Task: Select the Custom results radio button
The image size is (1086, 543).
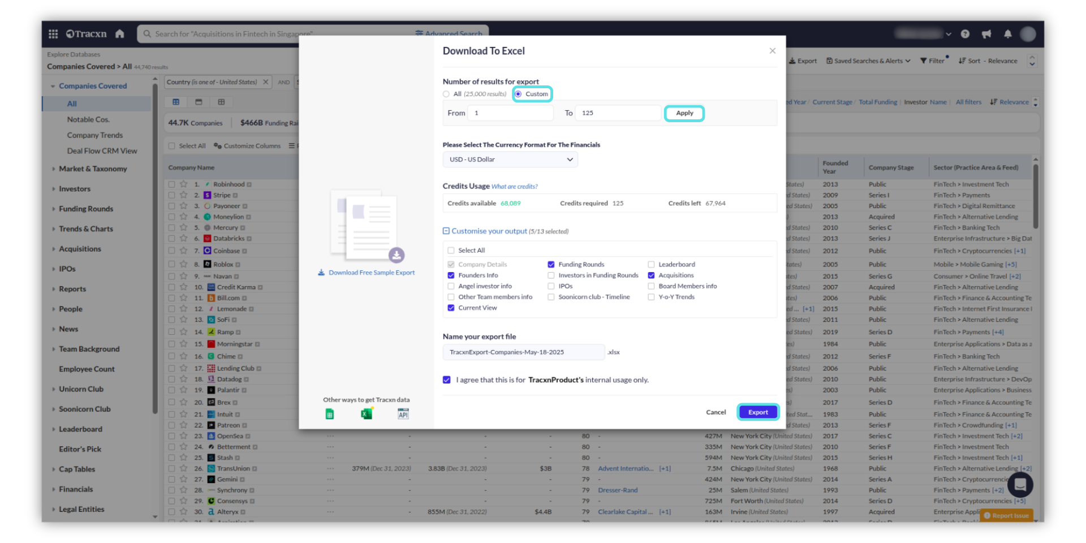Action: pyautogui.click(x=518, y=94)
